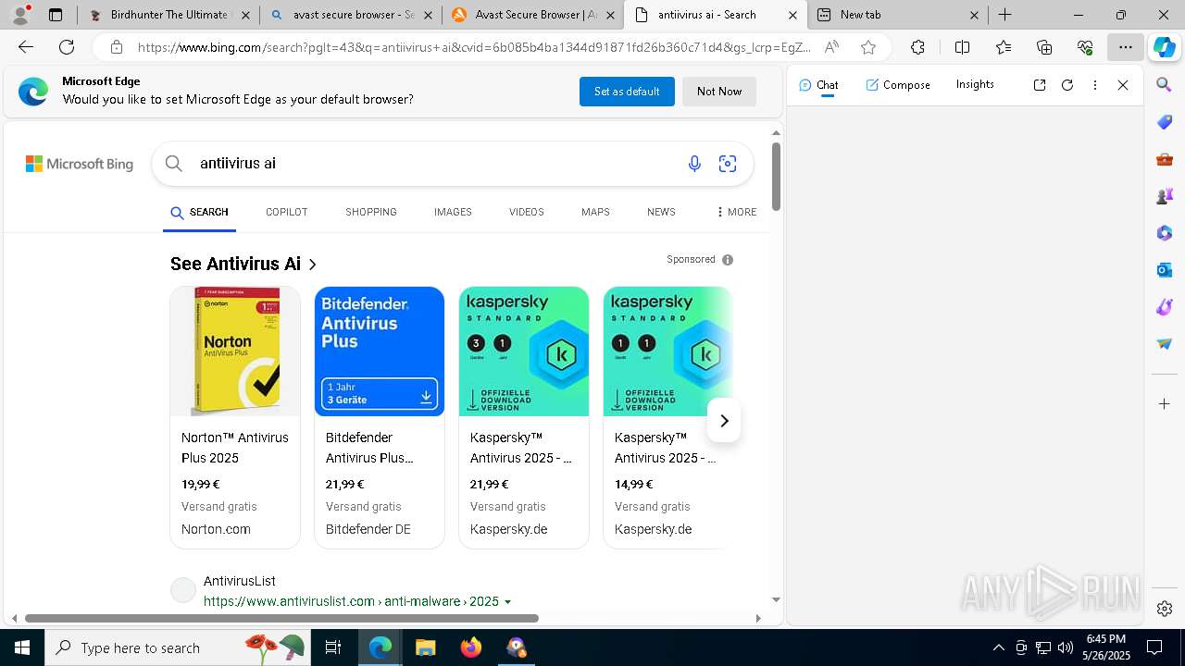Open Bitdefender Antivirus Plus product
This screenshot has height=666, width=1185.
(380, 417)
